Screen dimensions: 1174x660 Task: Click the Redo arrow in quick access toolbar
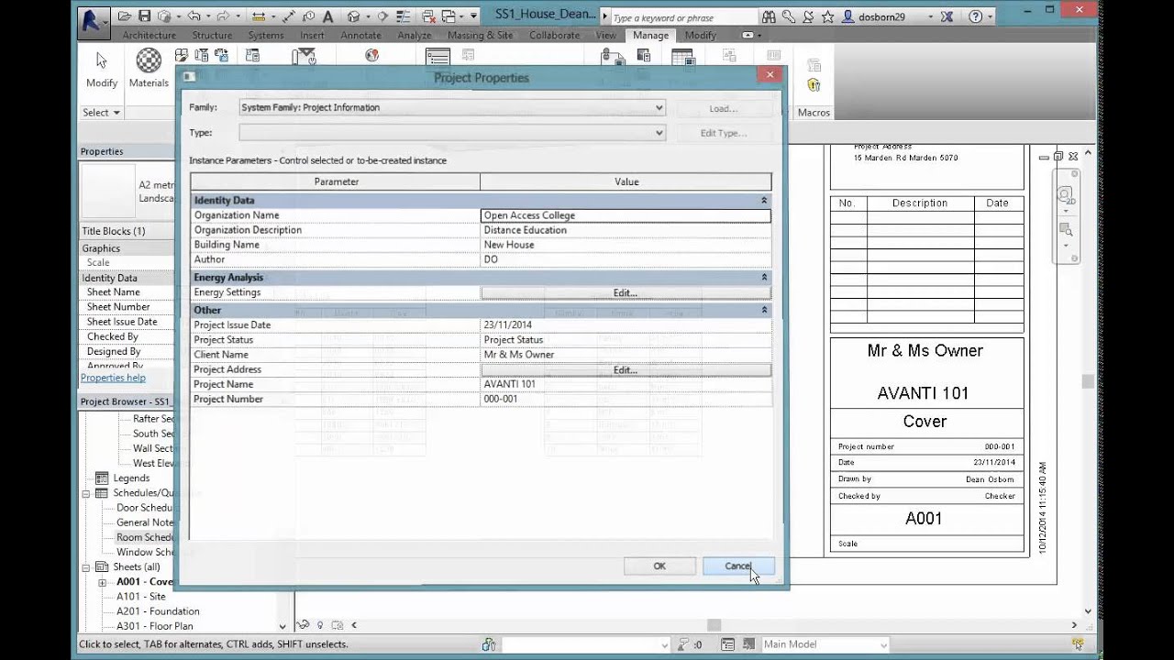pyautogui.click(x=224, y=16)
